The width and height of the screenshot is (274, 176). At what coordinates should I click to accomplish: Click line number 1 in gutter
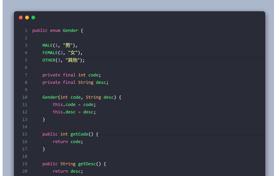26,31
